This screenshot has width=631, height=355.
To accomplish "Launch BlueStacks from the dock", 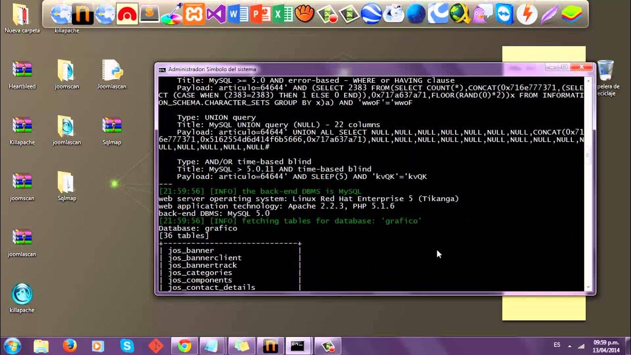I will pyautogui.click(x=571, y=14).
